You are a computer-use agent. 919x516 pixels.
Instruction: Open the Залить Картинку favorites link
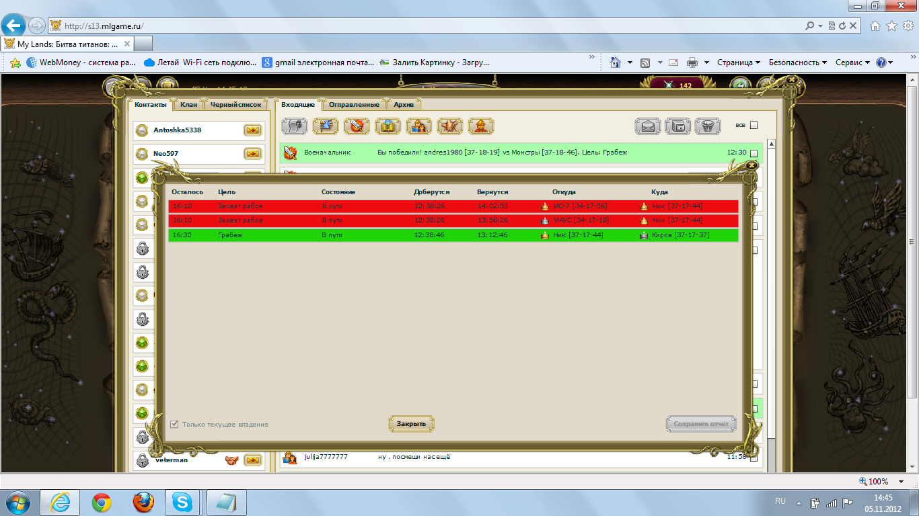(434, 62)
